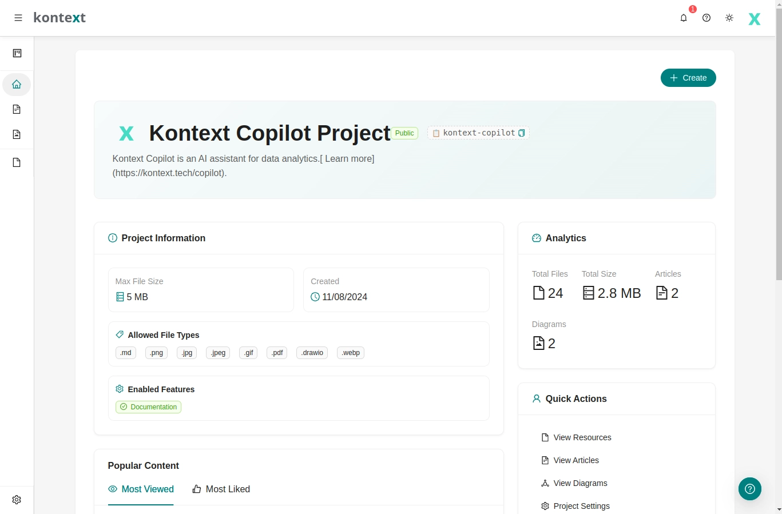
Task: Open settings gear in sidebar bottom
Action: [x=17, y=500]
